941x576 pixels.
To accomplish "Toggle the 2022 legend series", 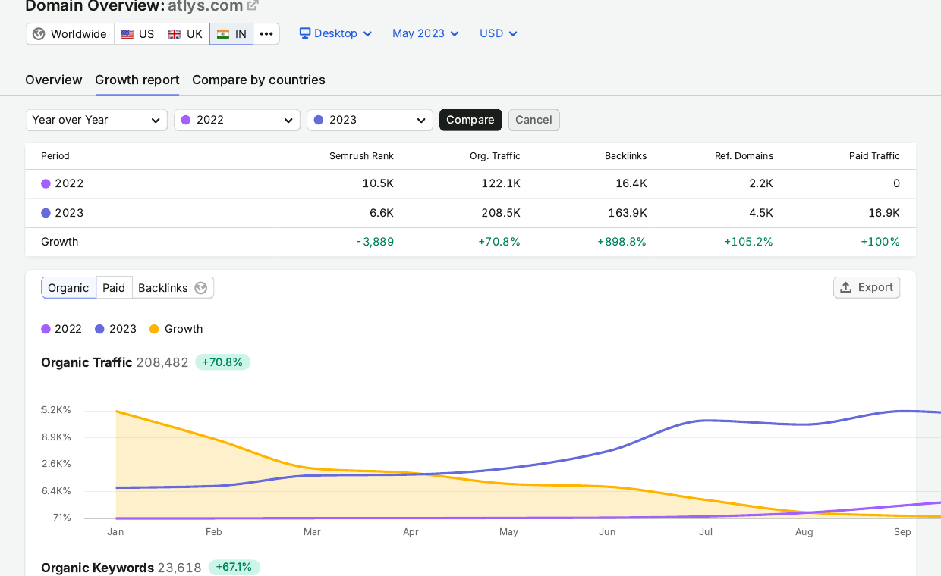I will pyautogui.click(x=61, y=329).
